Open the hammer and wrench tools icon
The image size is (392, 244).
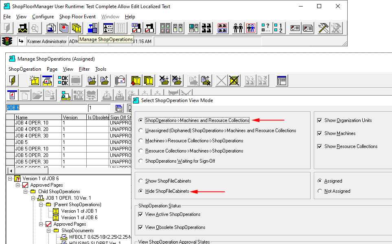click(x=323, y=28)
